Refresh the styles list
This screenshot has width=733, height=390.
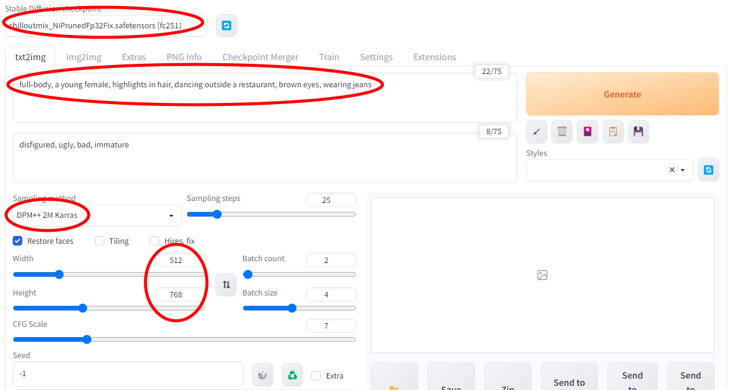(708, 169)
